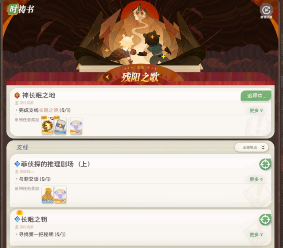This screenshot has width=283, height=248.
Task: Expand 更多 under 神长眠之地
Action: click(x=256, y=110)
